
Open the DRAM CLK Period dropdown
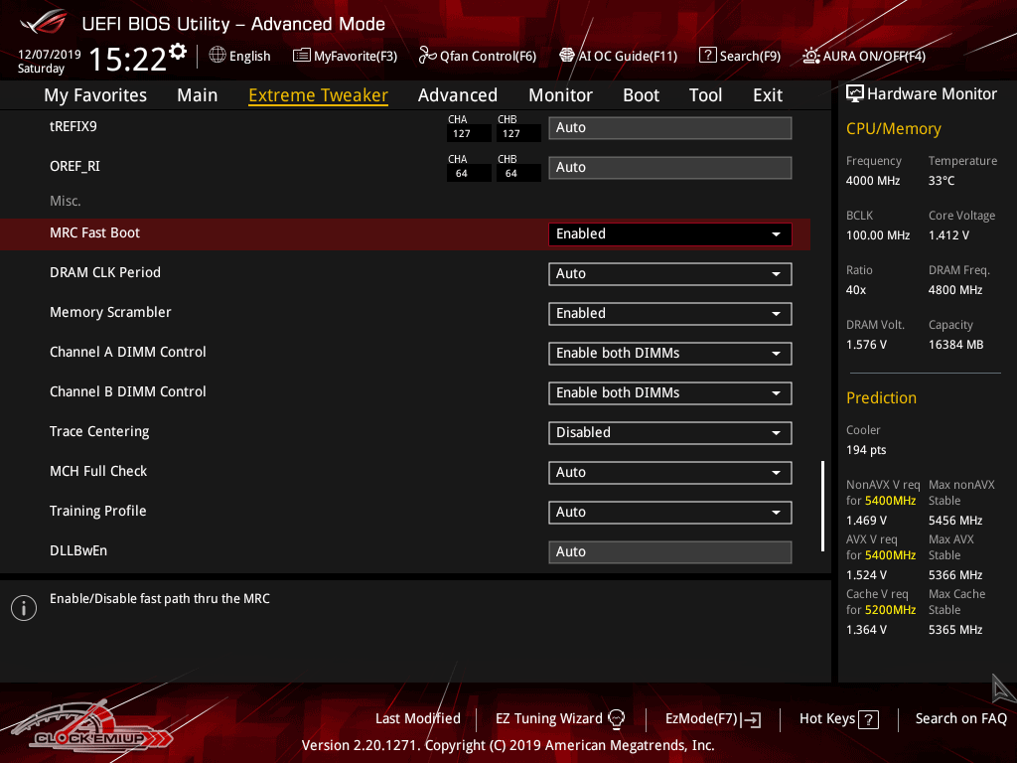pyautogui.click(x=669, y=274)
